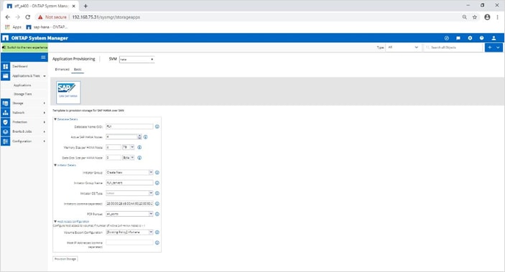The width and height of the screenshot is (505, 272).
Task: Show info for Initiator Group
Action: [x=157, y=172]
